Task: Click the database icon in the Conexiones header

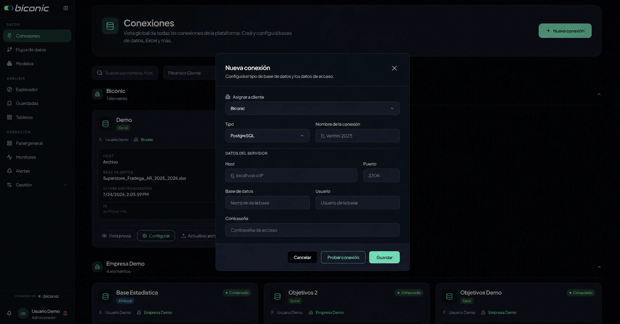Action: (110, 26)
